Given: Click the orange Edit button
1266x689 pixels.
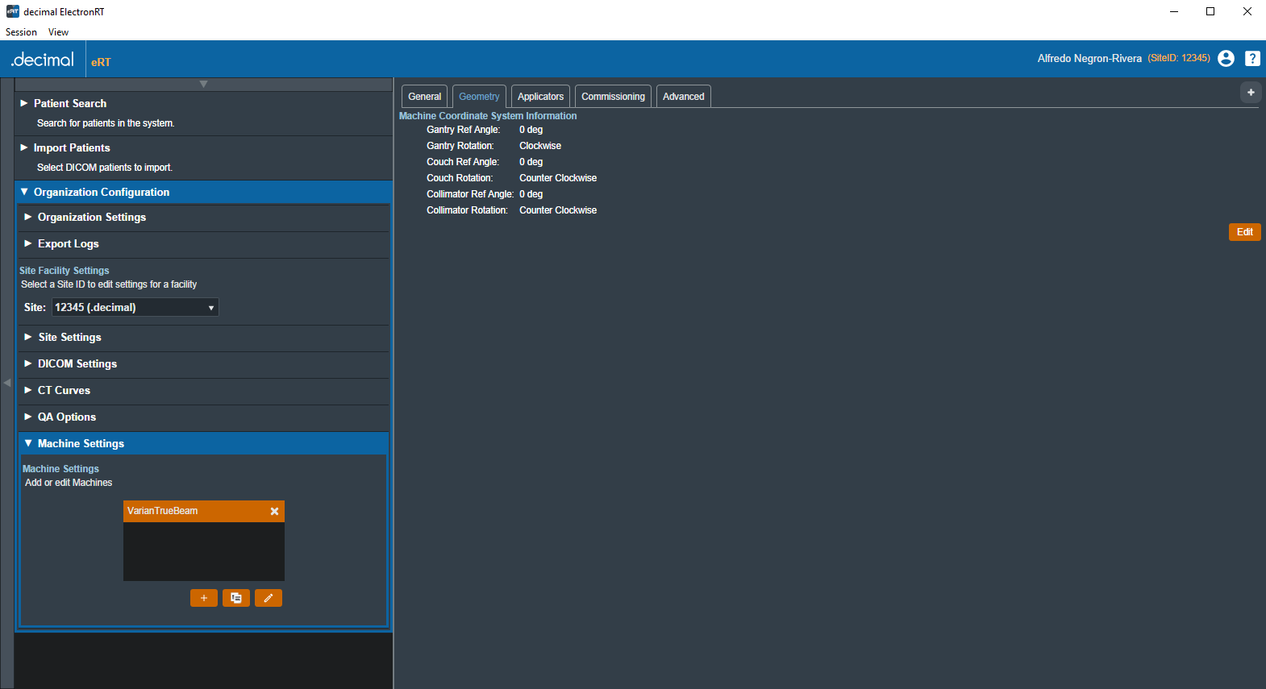Looking at the screenshot, I should click(x=1244, y=232).
